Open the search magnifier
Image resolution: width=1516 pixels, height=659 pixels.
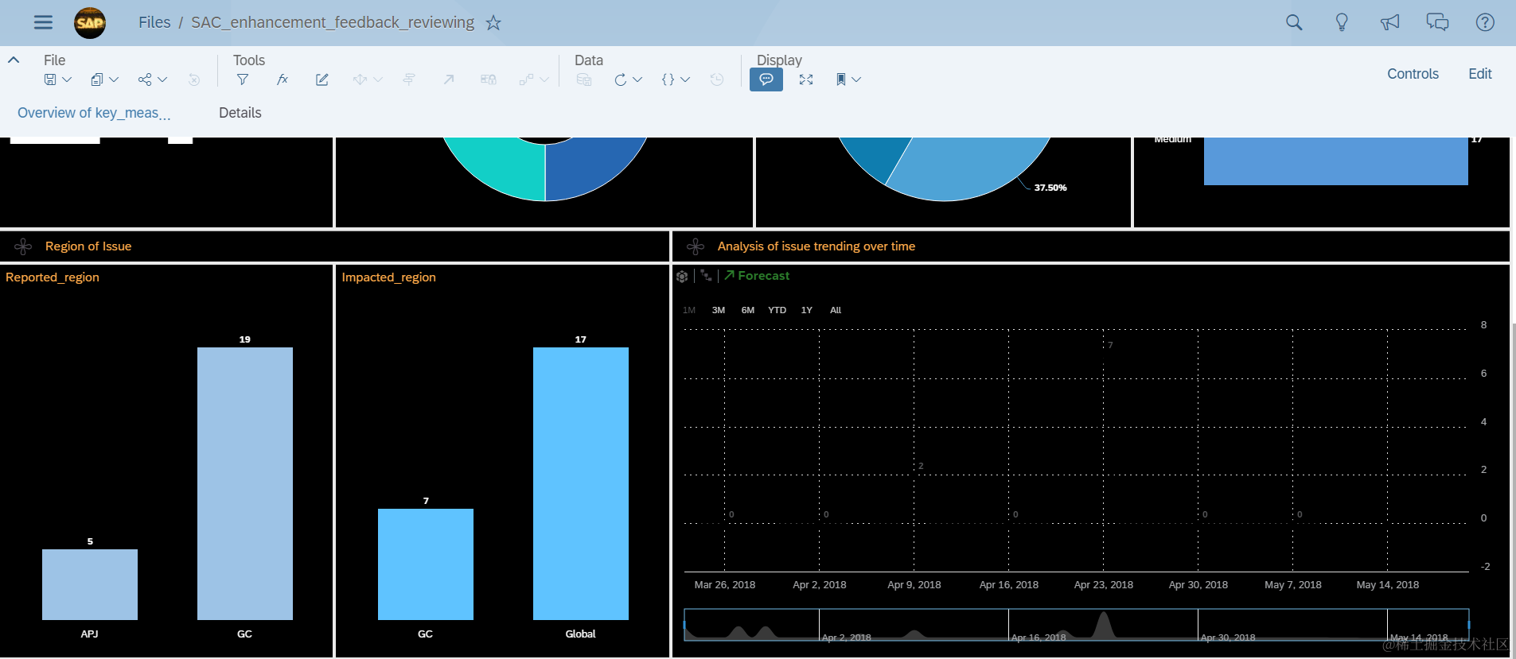point(1294,22)
